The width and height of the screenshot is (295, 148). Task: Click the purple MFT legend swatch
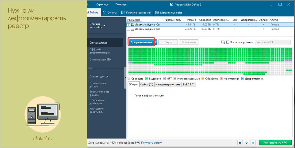[x=164, y=79]
